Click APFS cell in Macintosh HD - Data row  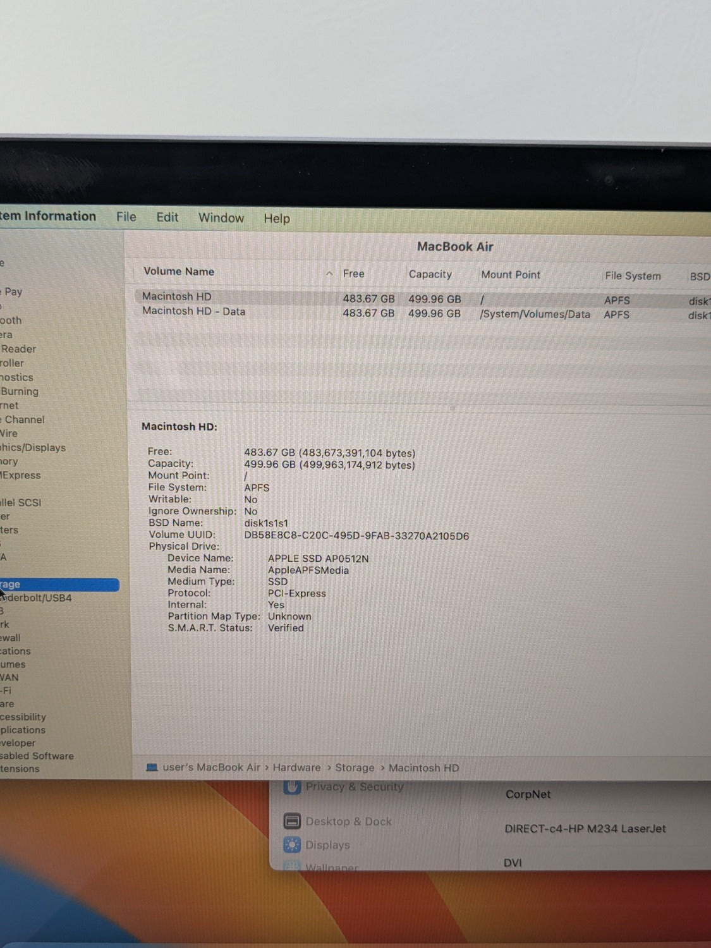[616, 315]
